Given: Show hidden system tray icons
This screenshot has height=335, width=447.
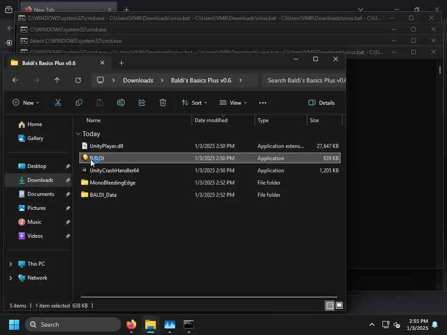Looking at the screenshot, I should point(372,325).
